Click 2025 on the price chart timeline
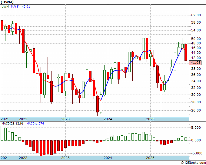This screenshot has width=206, height=165. pyautogui.click(x=150, y=119)
